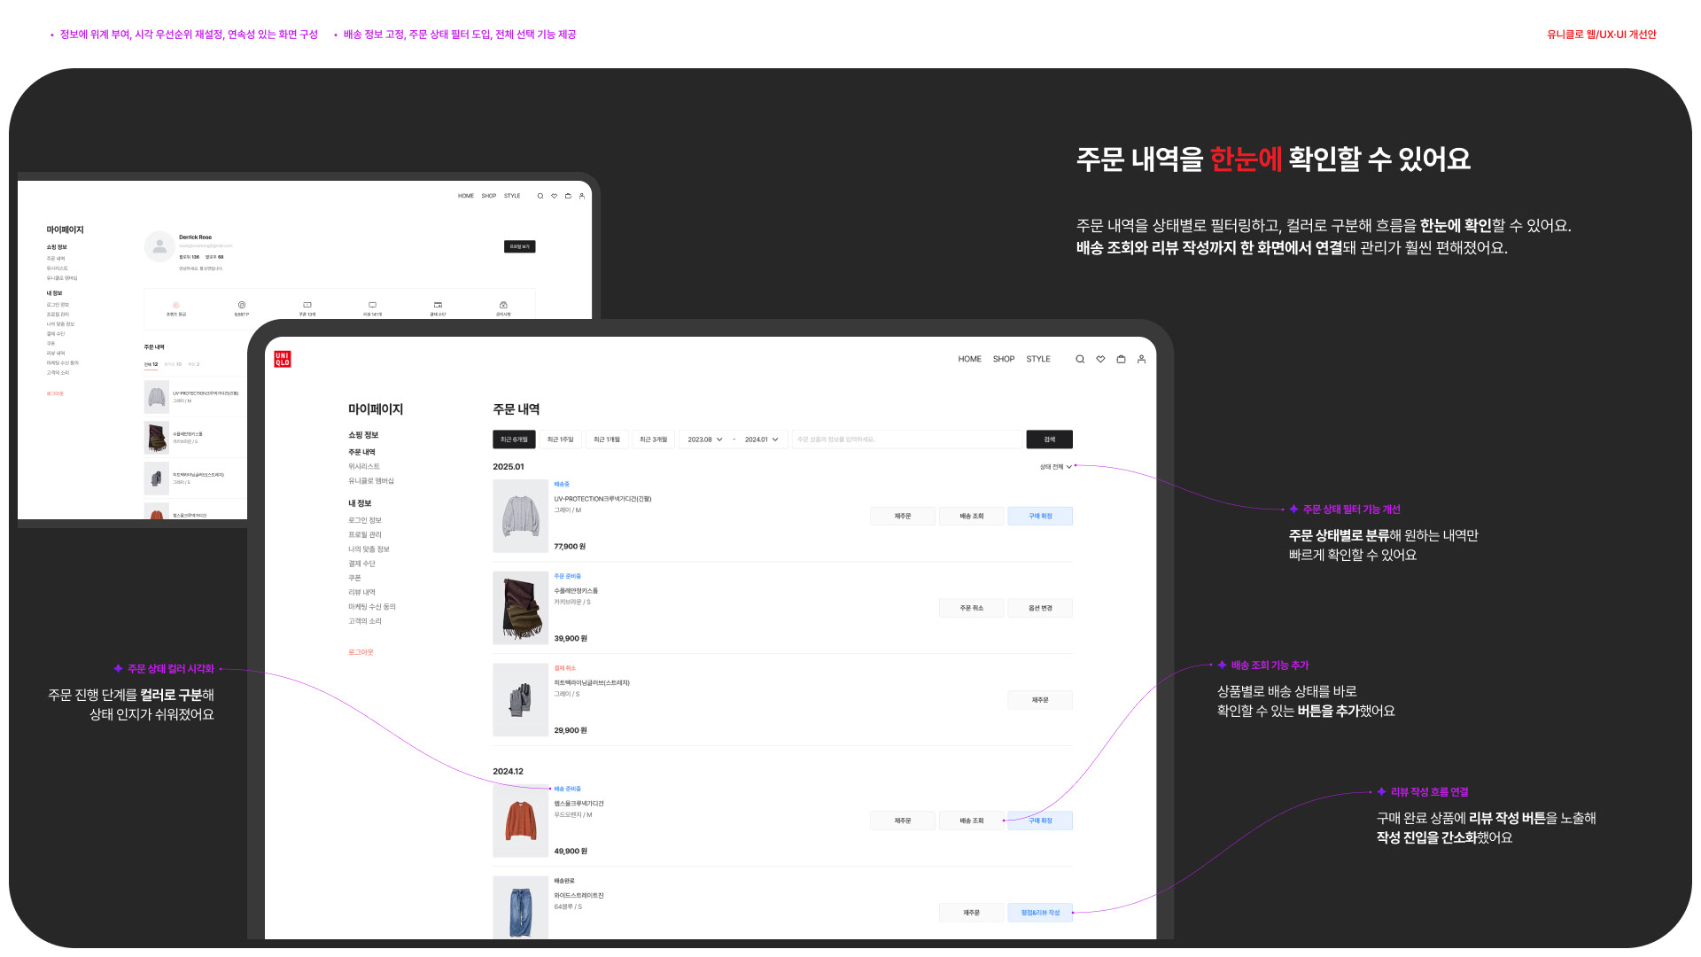The height and width of the screenshot is (957, 1701).
Task: Click the gray cardigan product thumbnail
Action: pyautogui.click(x=520, y=516)
